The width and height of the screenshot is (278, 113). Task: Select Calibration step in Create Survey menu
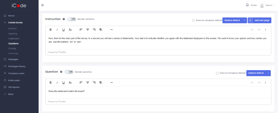[x=14, y=38]
